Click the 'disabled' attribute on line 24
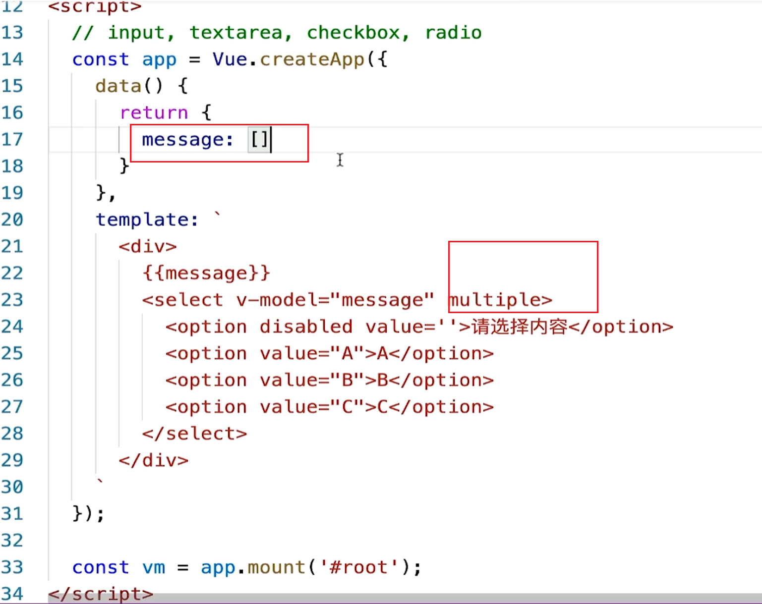762x604 pixels. point(306,327)
